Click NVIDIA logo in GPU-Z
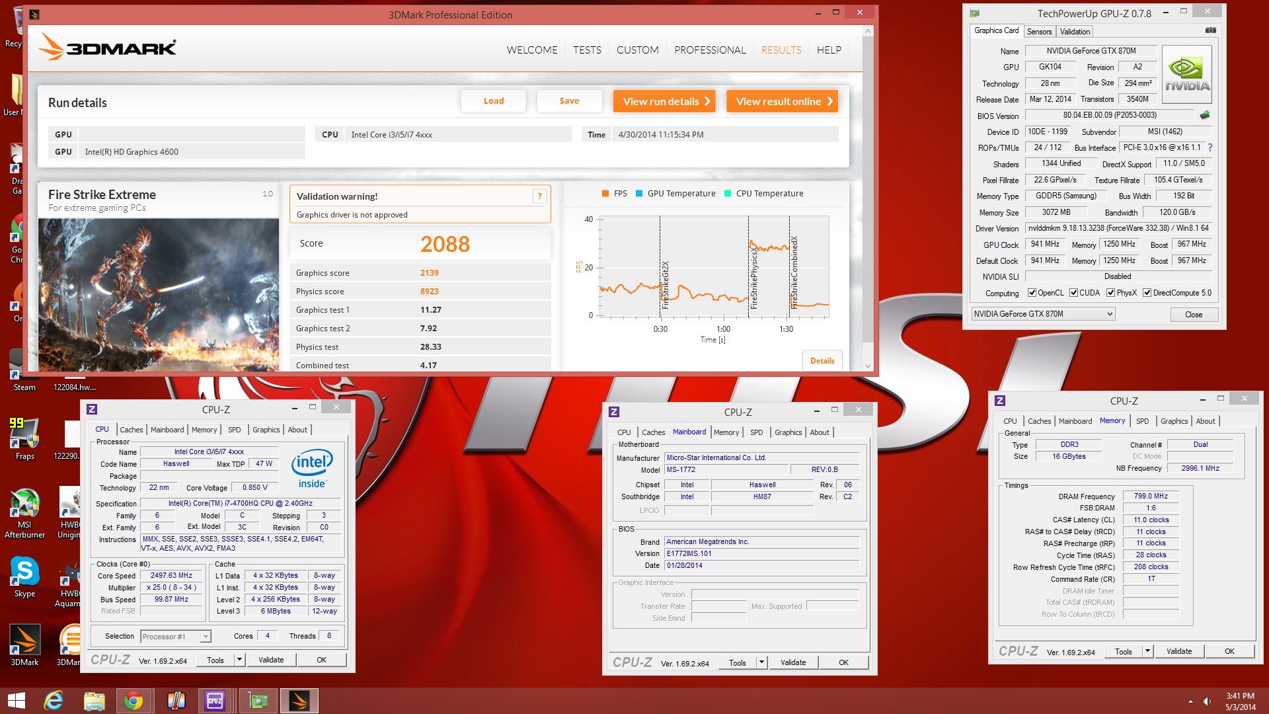This screenshot has height=714, width=1269. [x=1187, y=75]
